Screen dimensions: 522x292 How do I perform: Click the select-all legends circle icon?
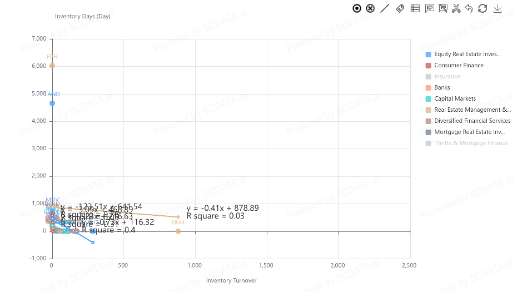(357, 8)
